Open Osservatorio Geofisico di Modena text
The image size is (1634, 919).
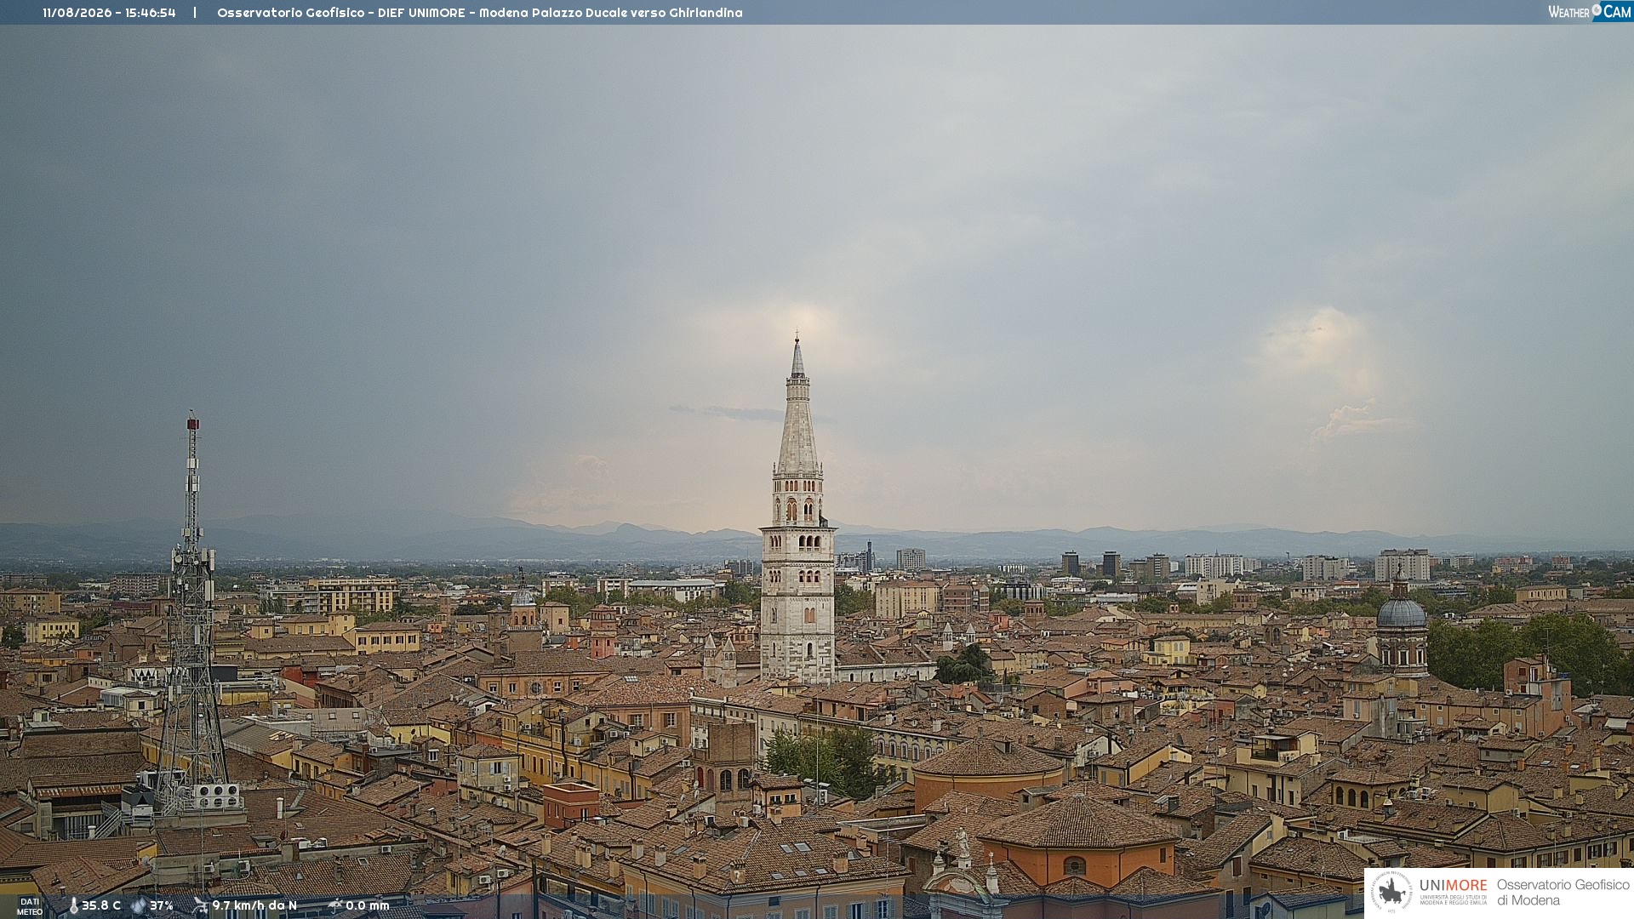coord(1563,893)
